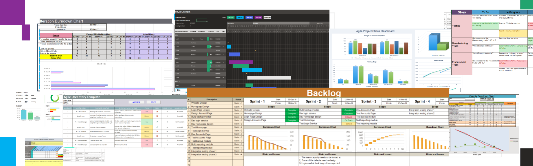Click the green donut chart in status widget
Image resolution: width=533 pixels, height=166 pixels.
coord(55,99)
